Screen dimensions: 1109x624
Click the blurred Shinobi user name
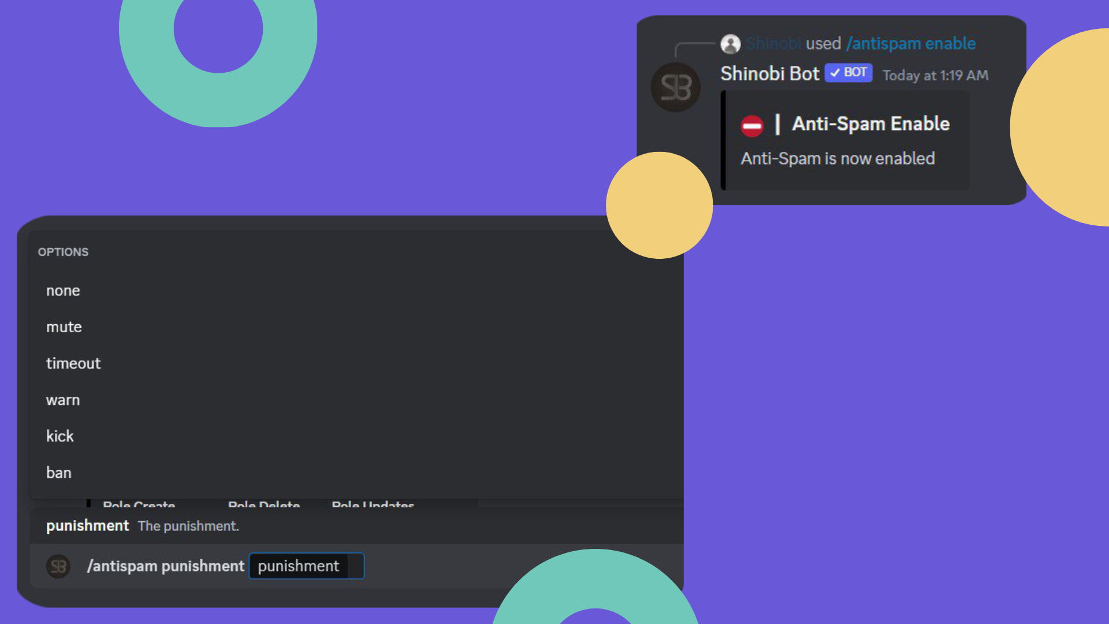coord(773,44)
